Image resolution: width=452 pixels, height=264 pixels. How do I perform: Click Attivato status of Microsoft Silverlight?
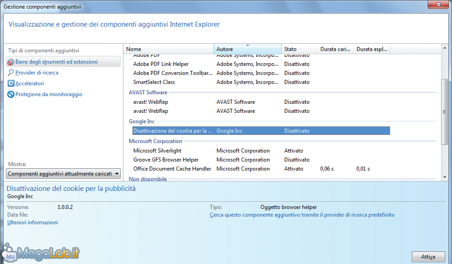click(x=294, y=151)
